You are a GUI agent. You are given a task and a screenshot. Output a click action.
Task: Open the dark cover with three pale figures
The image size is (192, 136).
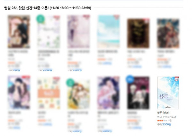pos(138,93)
